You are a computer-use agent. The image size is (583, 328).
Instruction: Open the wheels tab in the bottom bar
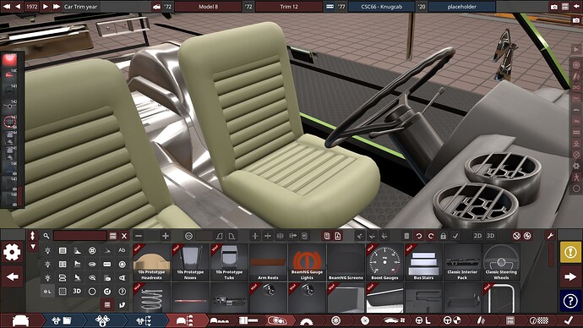335,320
